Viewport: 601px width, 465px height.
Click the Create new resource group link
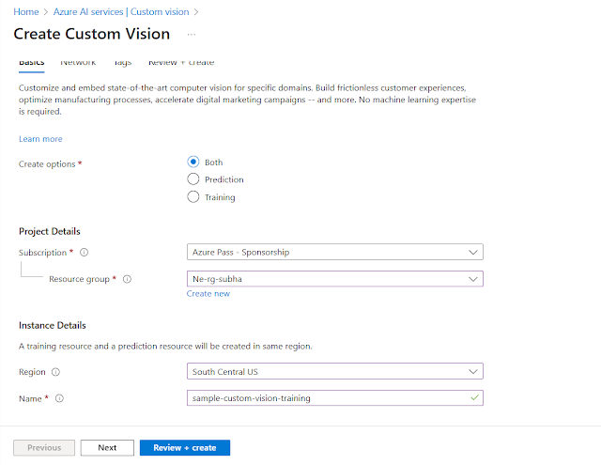coord(208,294)
